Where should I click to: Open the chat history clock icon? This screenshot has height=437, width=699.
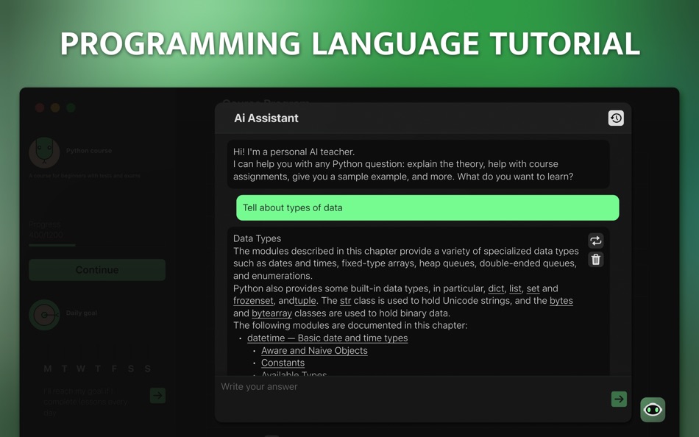point(616,118)
